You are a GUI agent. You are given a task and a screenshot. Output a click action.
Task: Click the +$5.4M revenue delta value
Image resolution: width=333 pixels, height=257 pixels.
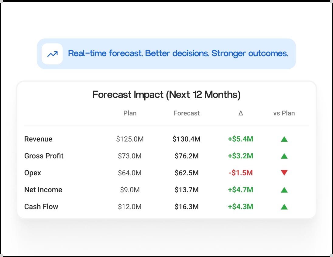pyautogui.click(x=241, y=139)
